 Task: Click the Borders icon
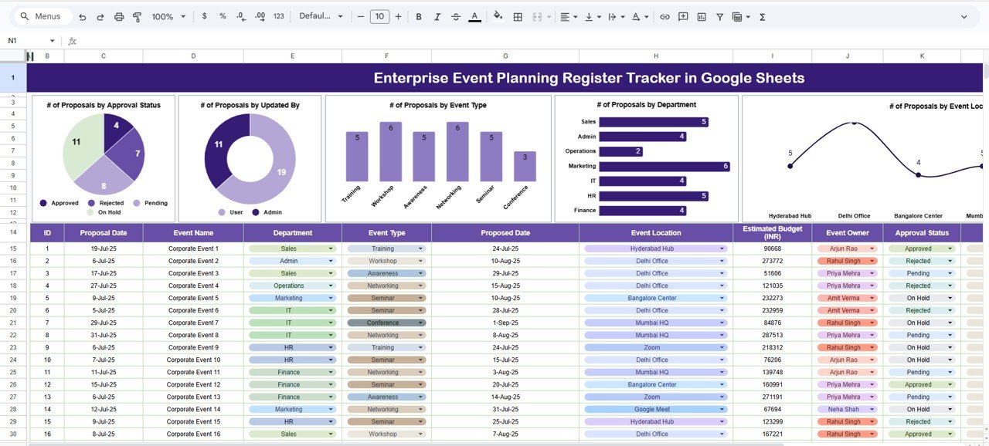(518, 16)
